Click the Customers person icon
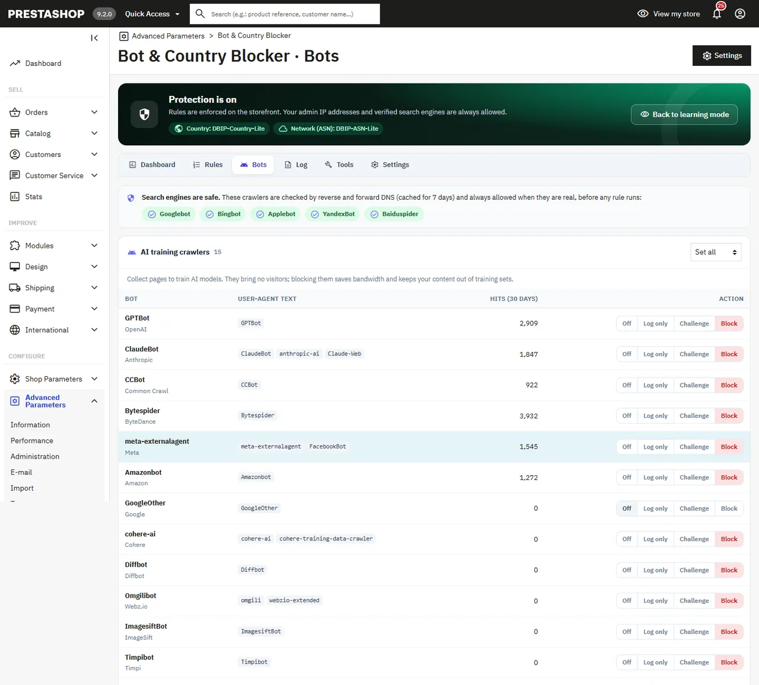Viewport: 759px width, 685px height. [15, 155]
